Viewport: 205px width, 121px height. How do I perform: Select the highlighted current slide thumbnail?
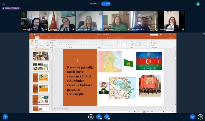tap(41, 100)
